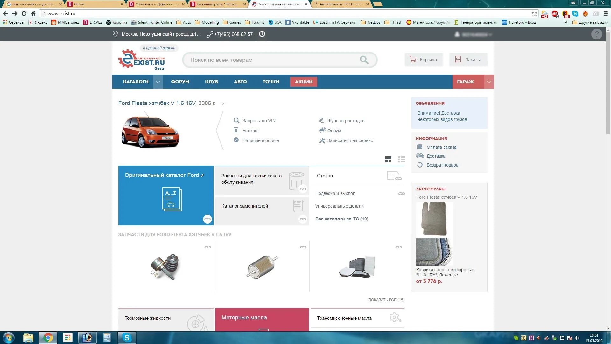Click the help question mark icon

(597, 34)
